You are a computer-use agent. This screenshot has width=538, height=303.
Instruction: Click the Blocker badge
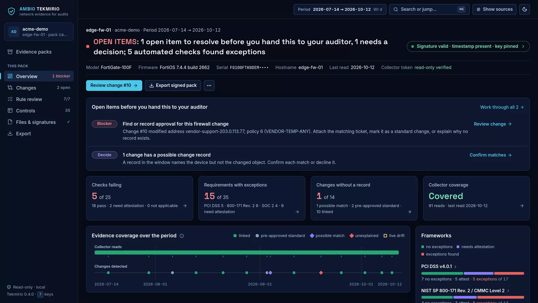[105, 124]
